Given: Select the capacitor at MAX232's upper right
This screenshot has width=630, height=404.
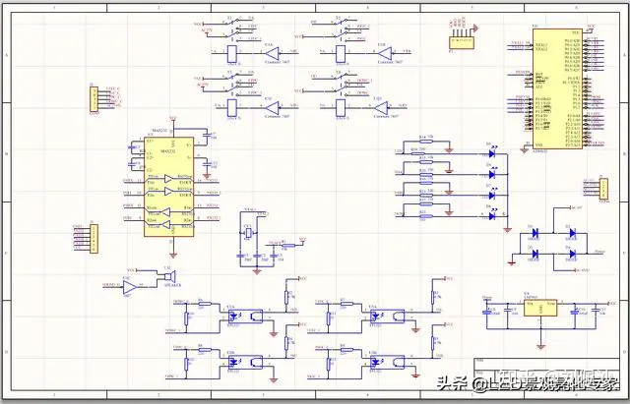Looking at the screenshot, I should click(x=207, y=135).
